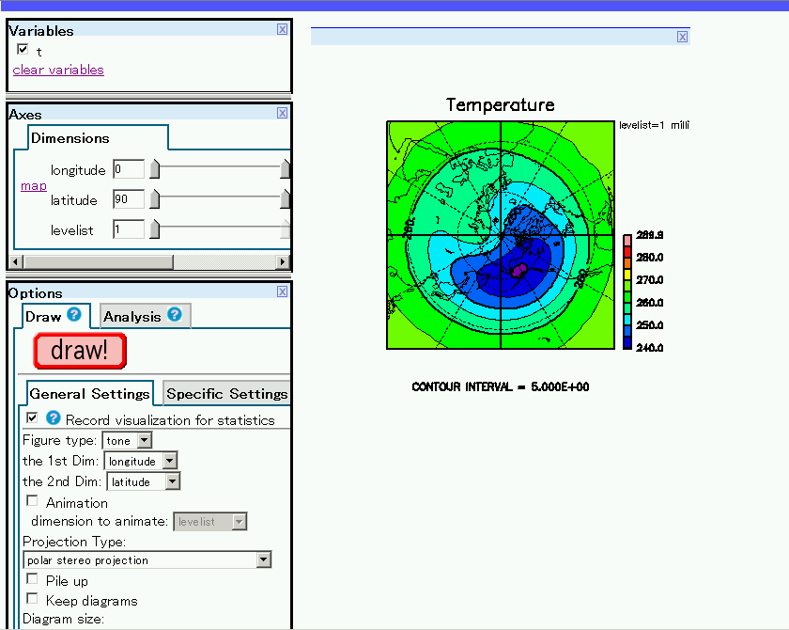Click the longitude slider left handle
Screen dimensions: 789x630
point(155,170)
